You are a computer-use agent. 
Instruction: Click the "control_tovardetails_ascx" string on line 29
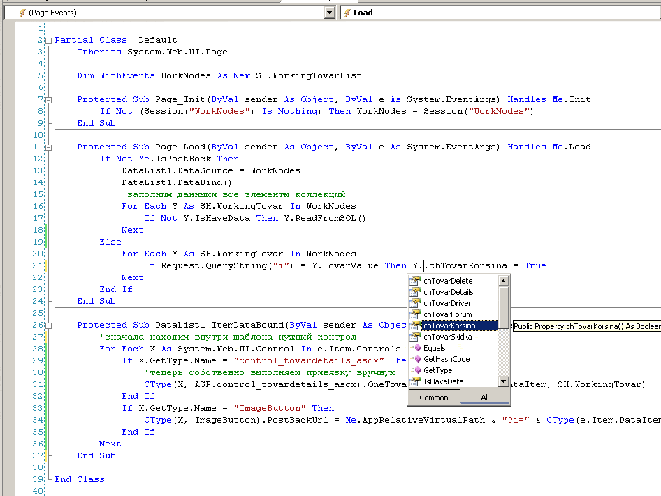309,360
